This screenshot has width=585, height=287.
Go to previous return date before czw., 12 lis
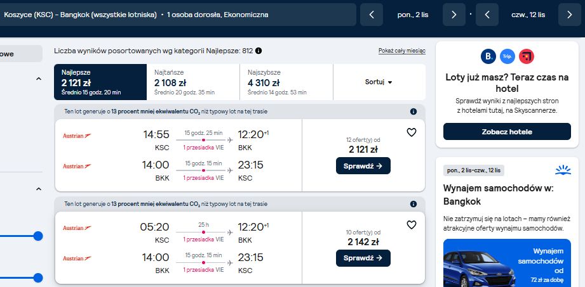[487, 15]
